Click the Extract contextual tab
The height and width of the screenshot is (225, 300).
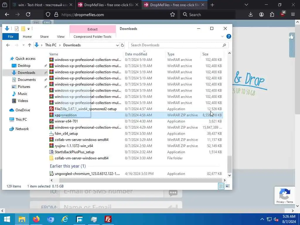(93, 29)
